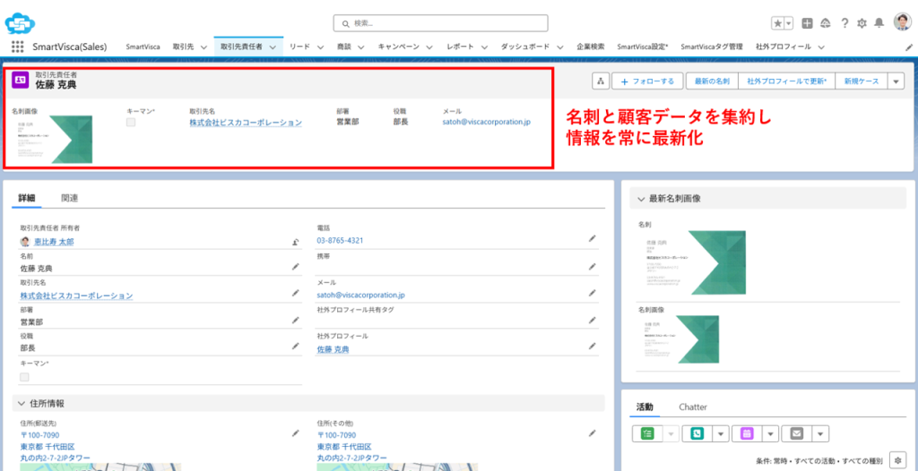Open the リード tab dropdown chevron
The width and height of the screenshot is (918, 471).
321,47
